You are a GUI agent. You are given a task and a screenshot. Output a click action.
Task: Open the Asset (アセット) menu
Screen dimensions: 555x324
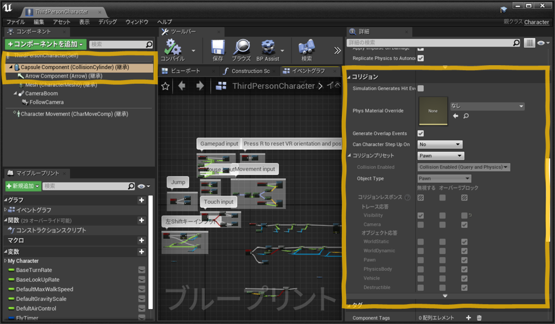coord(62,22)
